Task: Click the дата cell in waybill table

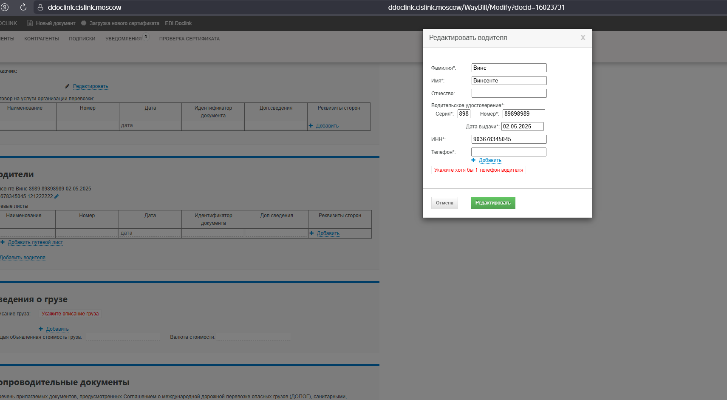Action: (x=150, y=233)
